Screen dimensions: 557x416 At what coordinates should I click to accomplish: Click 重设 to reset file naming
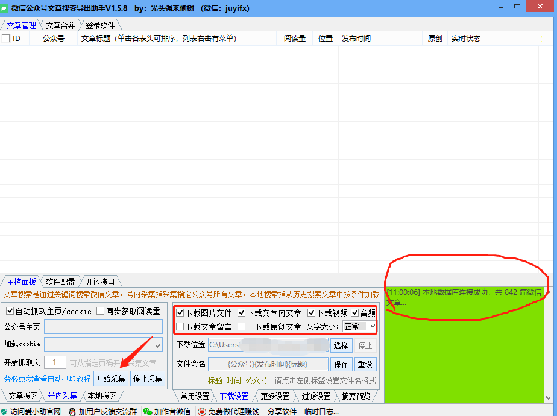point(365,364)
